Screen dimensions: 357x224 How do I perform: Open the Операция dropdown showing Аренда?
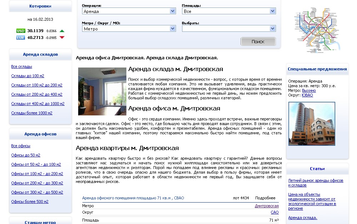[129, 11]
